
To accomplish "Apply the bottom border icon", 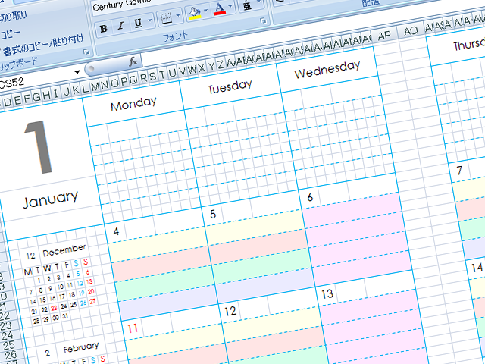I will point(167,18).
